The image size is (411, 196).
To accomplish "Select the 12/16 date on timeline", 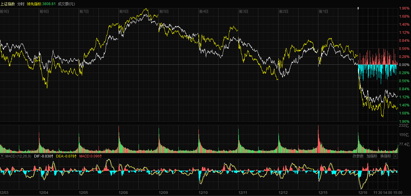I will (x=364, y=193).
